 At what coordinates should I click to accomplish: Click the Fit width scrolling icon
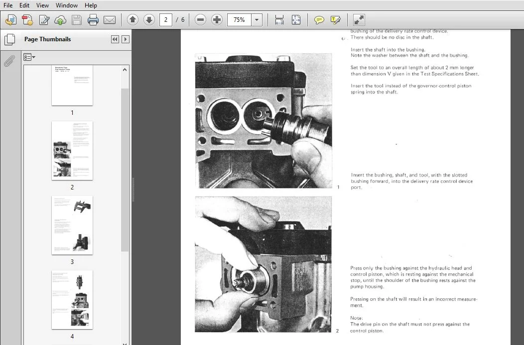tap(279, 20)
